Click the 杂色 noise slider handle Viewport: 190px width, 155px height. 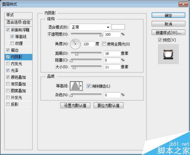point(71,95)
